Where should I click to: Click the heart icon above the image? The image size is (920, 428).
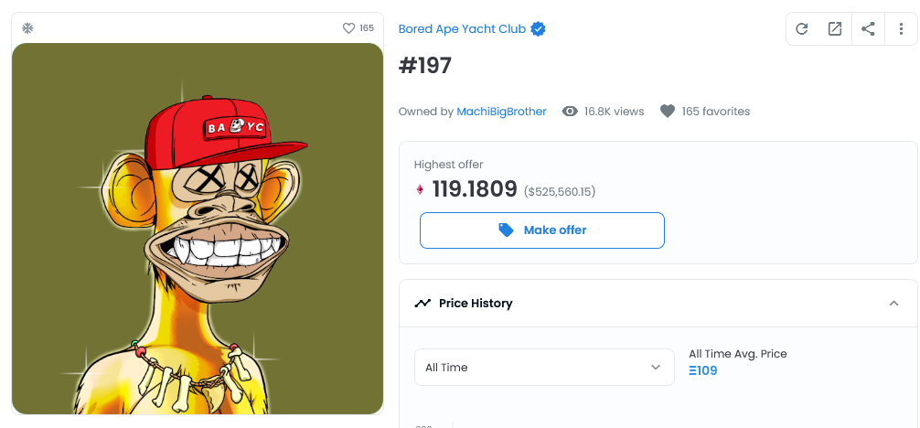pyautogui.click(x=348, y=28)
